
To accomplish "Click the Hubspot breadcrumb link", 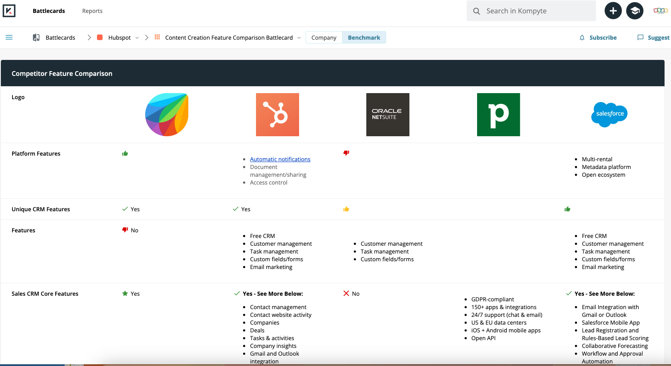I will (x=119, y=38).
